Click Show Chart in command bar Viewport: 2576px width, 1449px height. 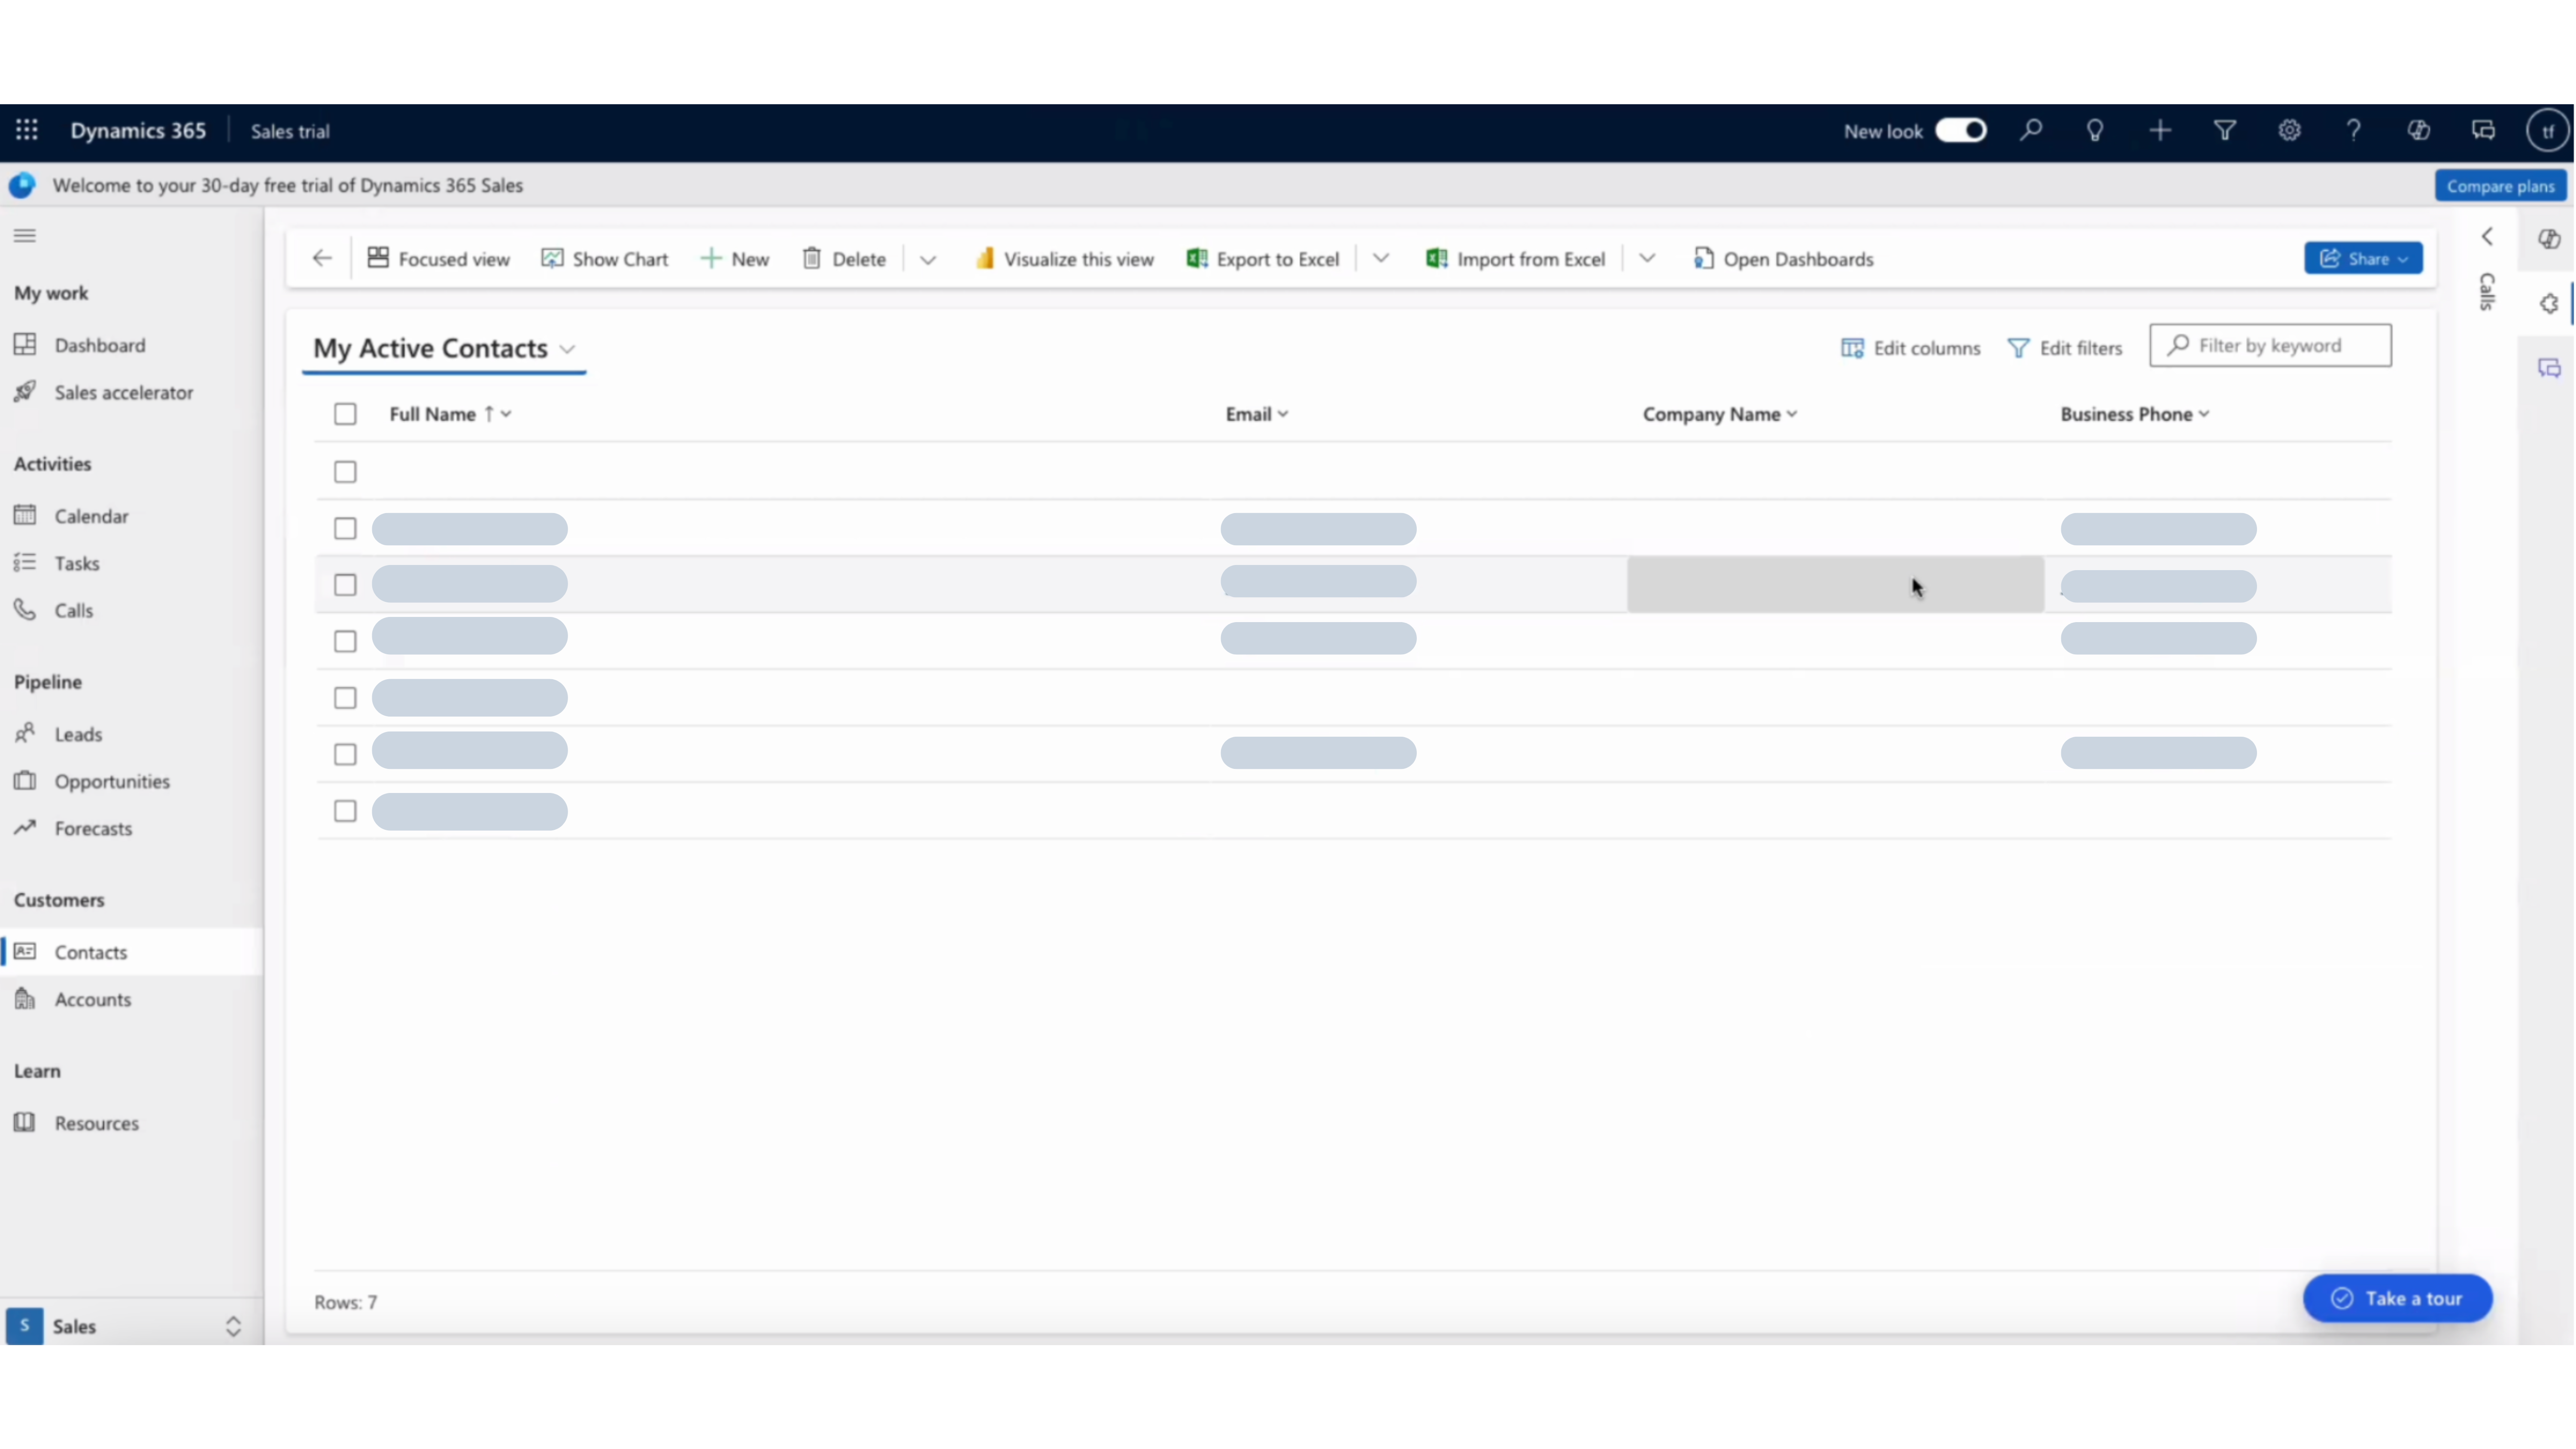(605, 259)
